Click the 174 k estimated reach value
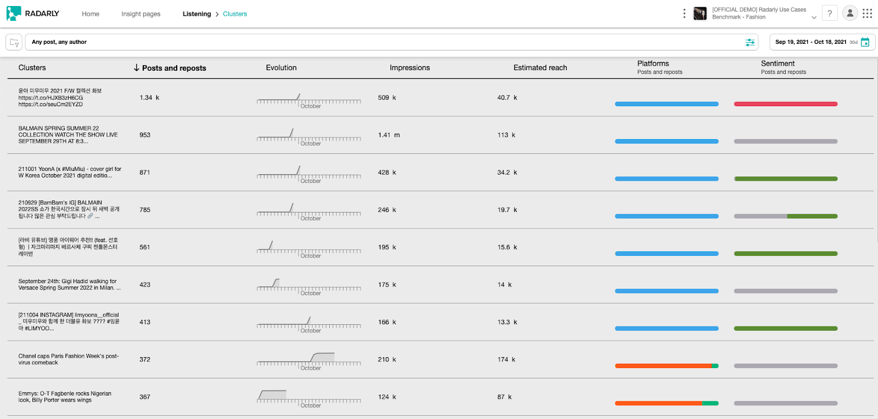The height and width of the screenshot is (419, 878). pyautogui.click(x=506, y=359)
